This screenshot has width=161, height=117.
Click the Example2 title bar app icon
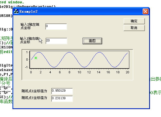(16, 11)
